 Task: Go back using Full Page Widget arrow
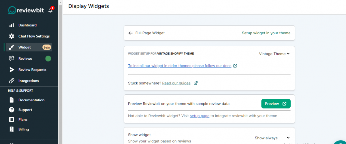[x=131, y=33]
